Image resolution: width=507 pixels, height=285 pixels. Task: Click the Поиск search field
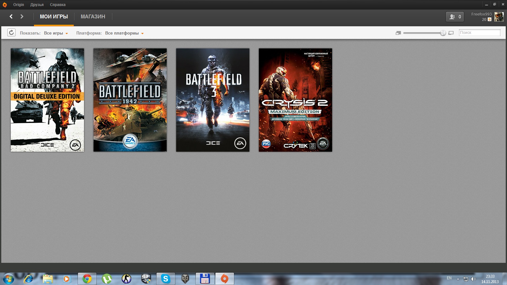coord(479,33)
